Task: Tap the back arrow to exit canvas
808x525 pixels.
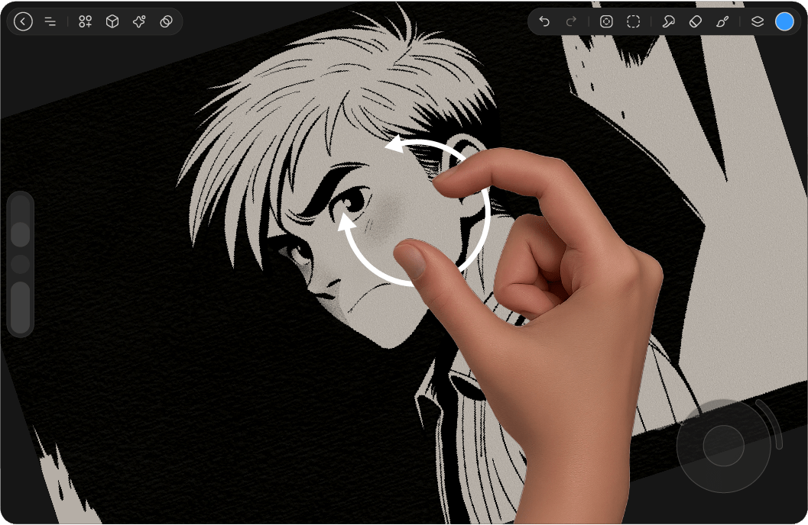Action: click(23, 21)
